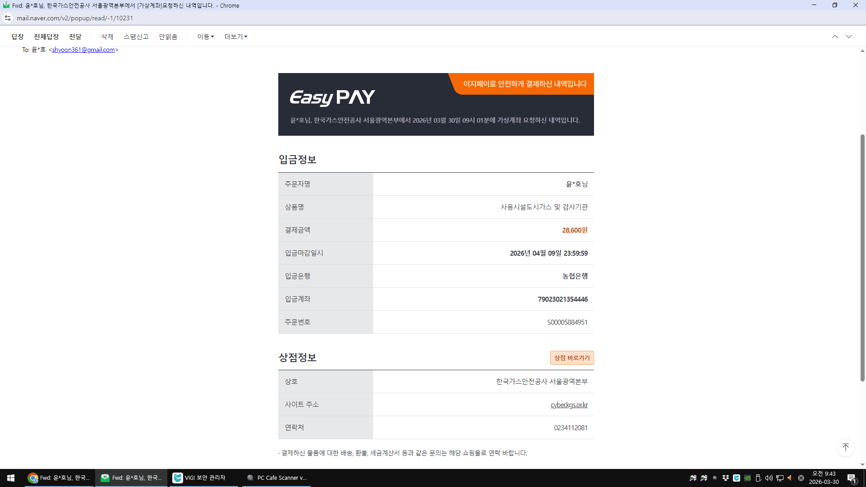The height and width of the screenshot is (487, 866).
Task: Click the shyoon361@gmail.com email link
Action: click(83, 50)
